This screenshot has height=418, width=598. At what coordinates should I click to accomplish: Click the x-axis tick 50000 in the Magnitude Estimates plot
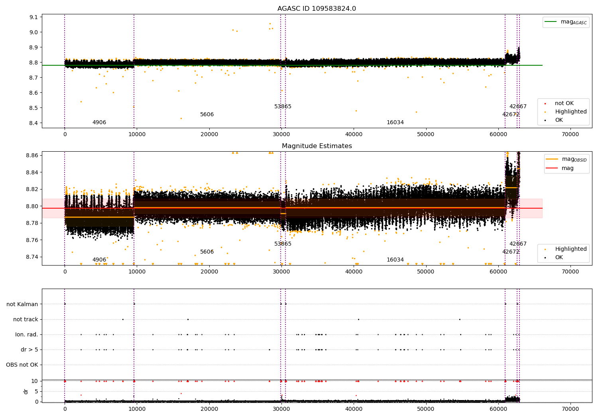tap(426, 272)
